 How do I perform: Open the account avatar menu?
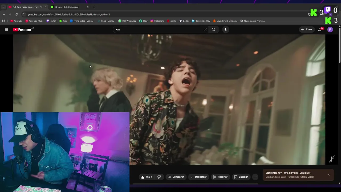pos(330,30)
